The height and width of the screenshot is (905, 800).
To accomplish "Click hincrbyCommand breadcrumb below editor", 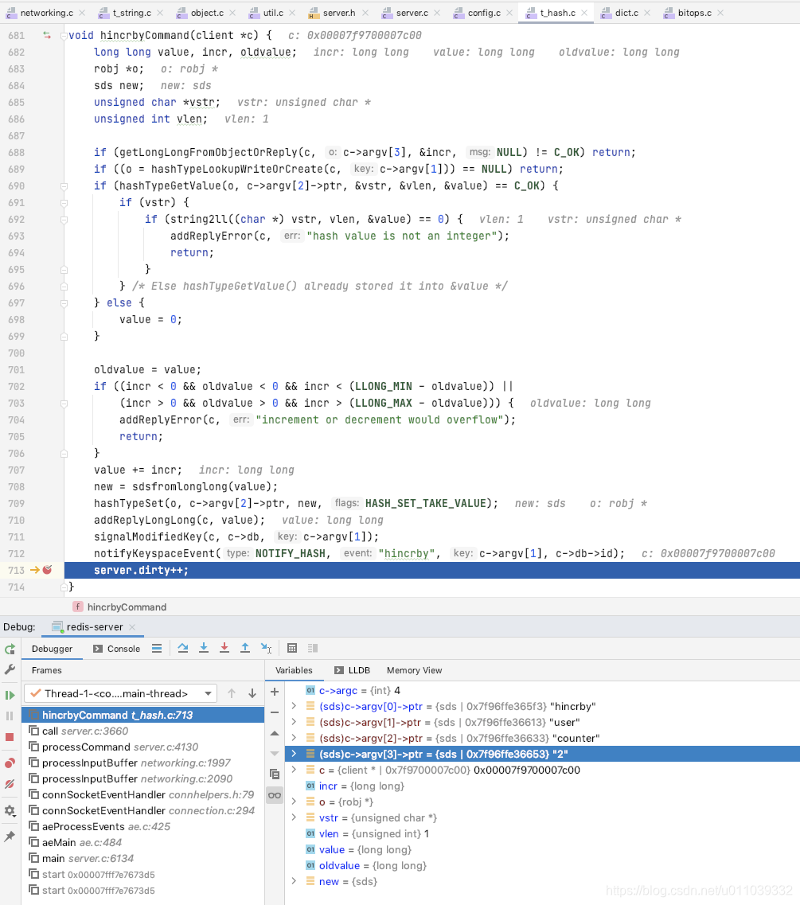I will 120,607.
